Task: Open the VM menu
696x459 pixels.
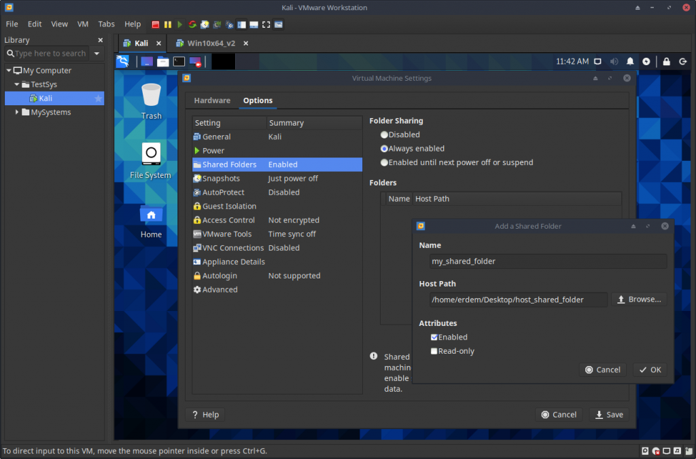Action: click(x=83, y=24)
